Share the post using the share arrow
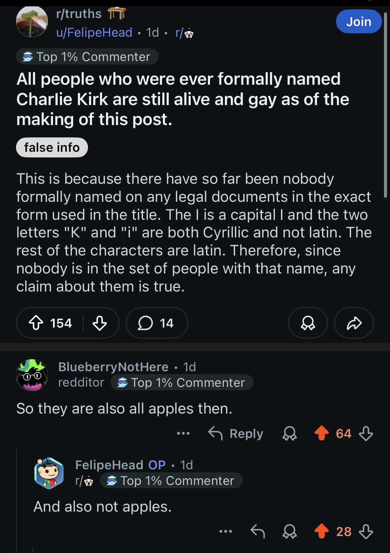This screenshot has width=390, height=553. [354, 323]
